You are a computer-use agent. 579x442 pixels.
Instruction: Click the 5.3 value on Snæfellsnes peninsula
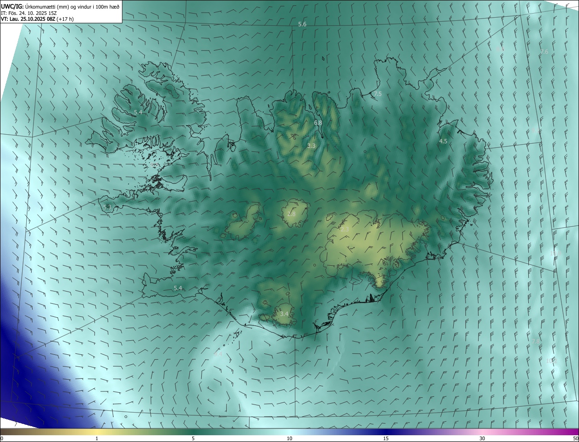[x=107, y=207]
